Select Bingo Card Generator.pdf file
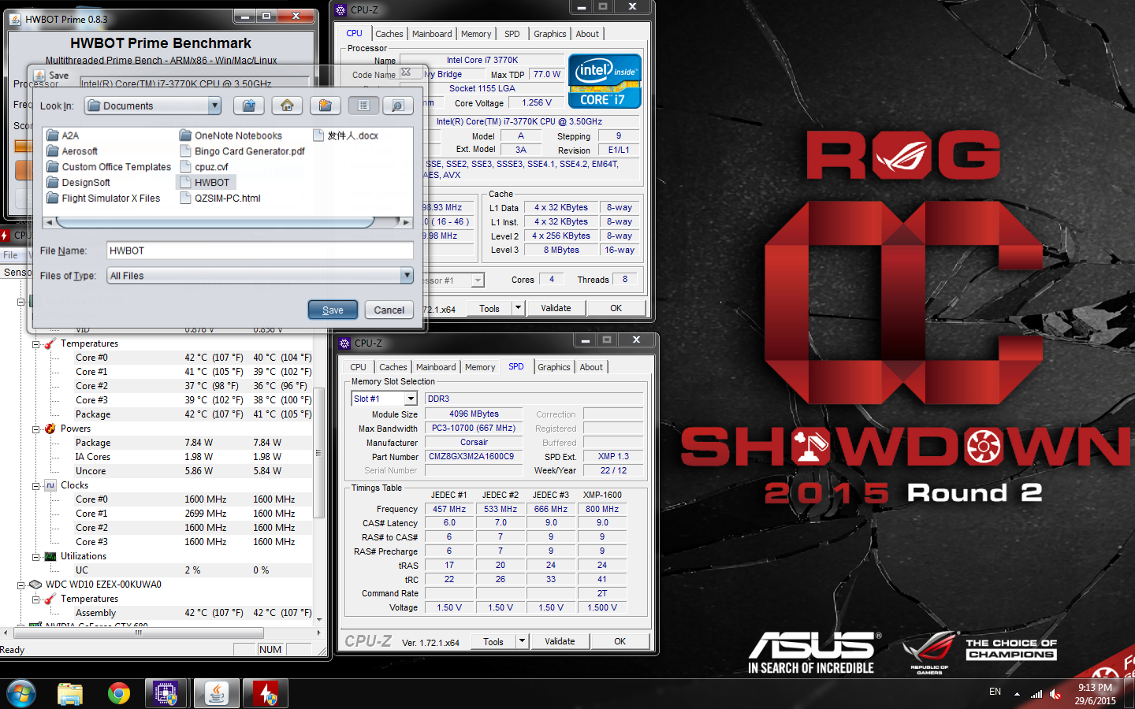Image resolution: width=1135 pixels, height=709 pixels. [x=242, y=151]
